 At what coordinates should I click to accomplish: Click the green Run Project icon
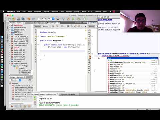[x=73, y=19]
